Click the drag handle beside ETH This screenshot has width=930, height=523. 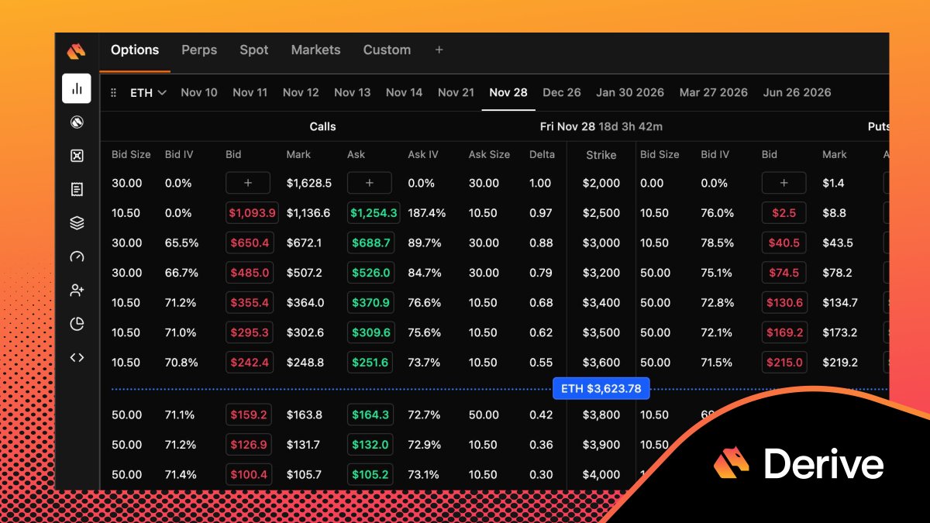point(113,92)
